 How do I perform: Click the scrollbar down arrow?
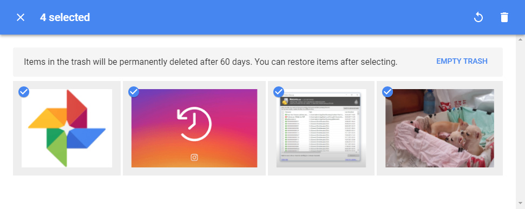(x=520, y=203)
